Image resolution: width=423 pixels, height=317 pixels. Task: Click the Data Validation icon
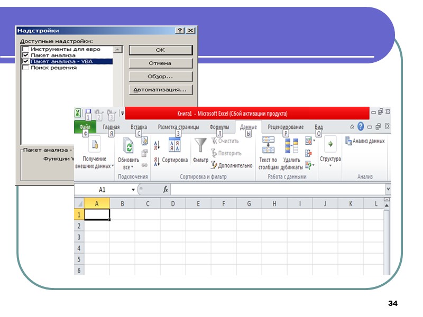click(308, 141)
